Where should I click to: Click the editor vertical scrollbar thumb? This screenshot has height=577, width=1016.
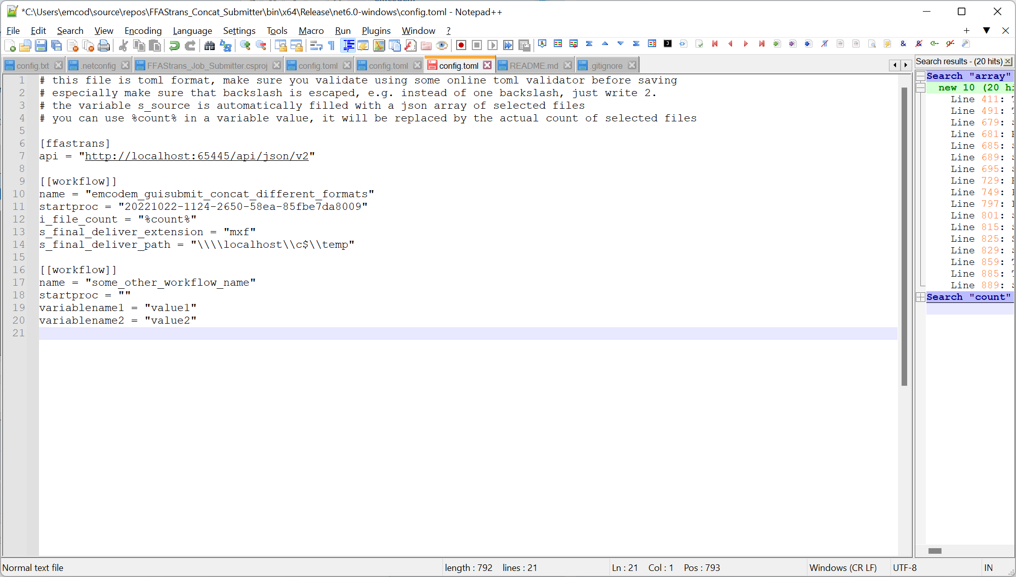(x=904, y=236)
